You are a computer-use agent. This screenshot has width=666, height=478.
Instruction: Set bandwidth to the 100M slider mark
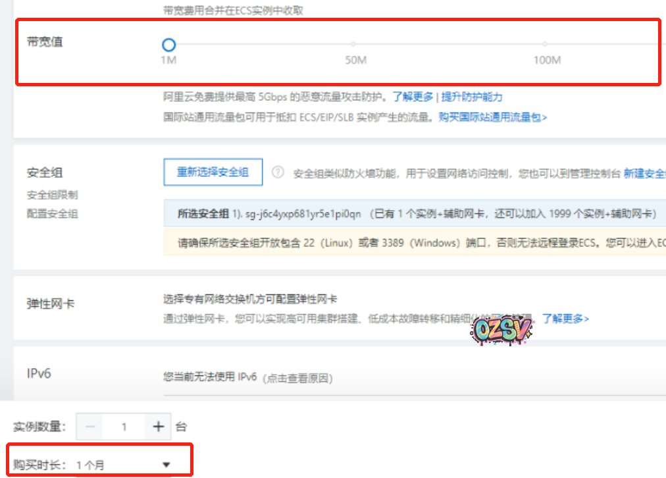(545, 45)
